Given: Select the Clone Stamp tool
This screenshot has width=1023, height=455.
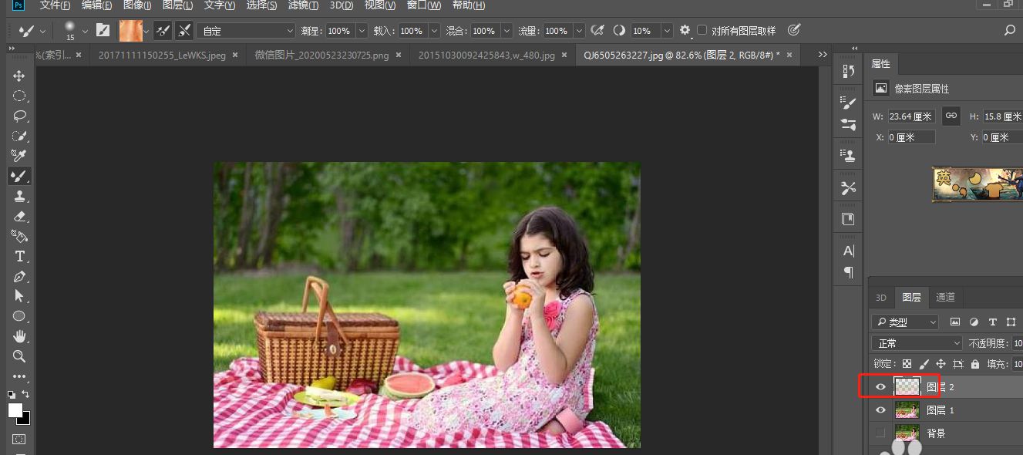Looking at the screenshot, I should (19, 196).
